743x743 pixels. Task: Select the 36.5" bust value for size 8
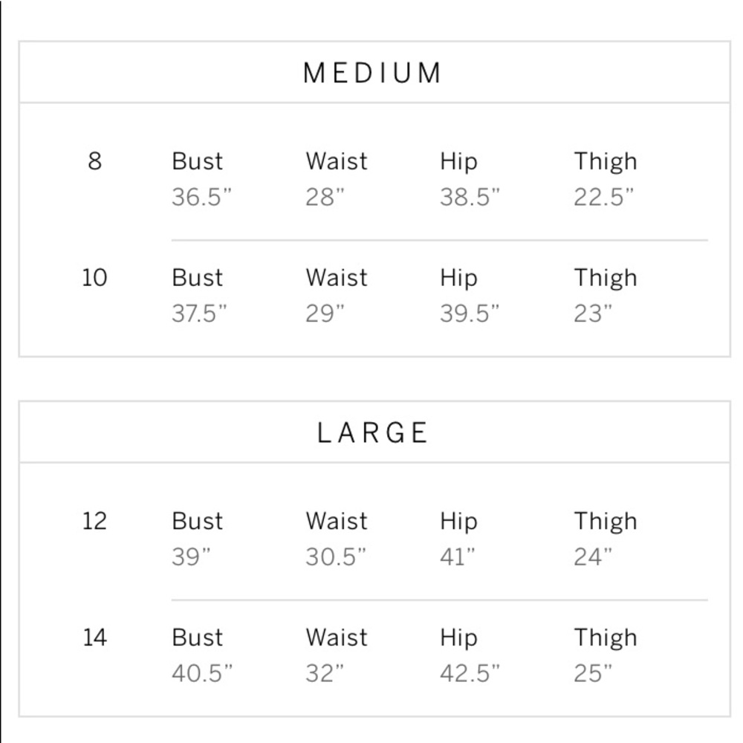tap(201, 197)
